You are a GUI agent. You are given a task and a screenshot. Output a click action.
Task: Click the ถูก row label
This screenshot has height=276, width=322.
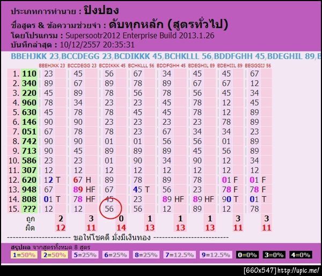pyautogui.click(x=31, y=219)
